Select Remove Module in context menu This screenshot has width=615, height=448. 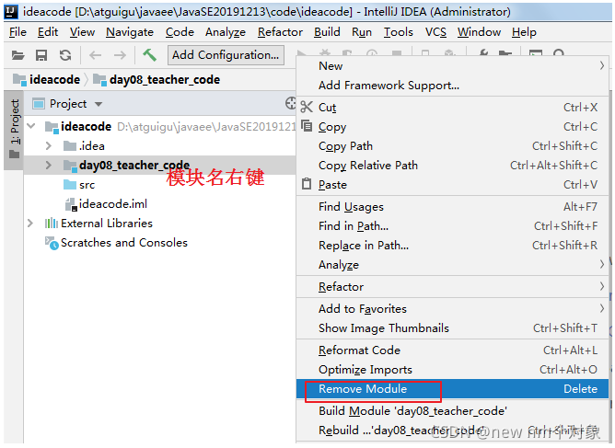click(x=452, y=389)
